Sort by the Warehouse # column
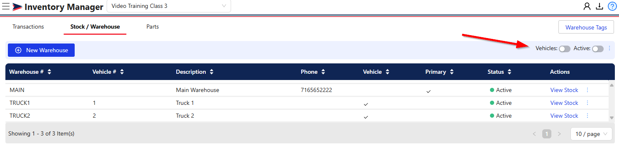This screenshot has height=150, width=619. point(49,72)
